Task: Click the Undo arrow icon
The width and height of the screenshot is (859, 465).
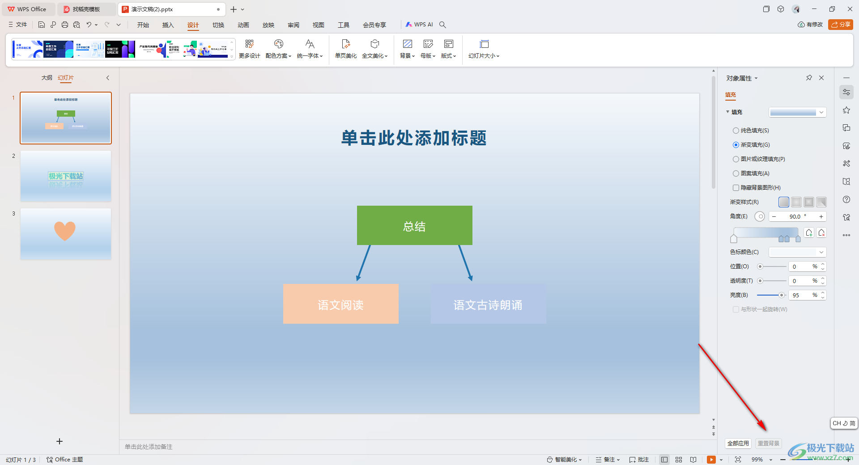Action: [x=89, y=25]
